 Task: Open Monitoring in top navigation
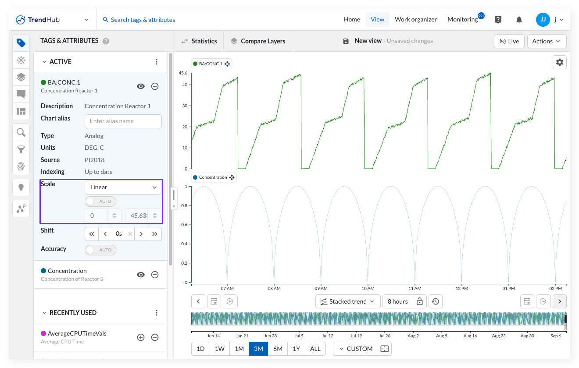[x=462, y=19]
